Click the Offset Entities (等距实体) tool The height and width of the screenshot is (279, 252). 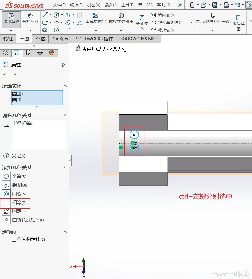tap(142, 23)
